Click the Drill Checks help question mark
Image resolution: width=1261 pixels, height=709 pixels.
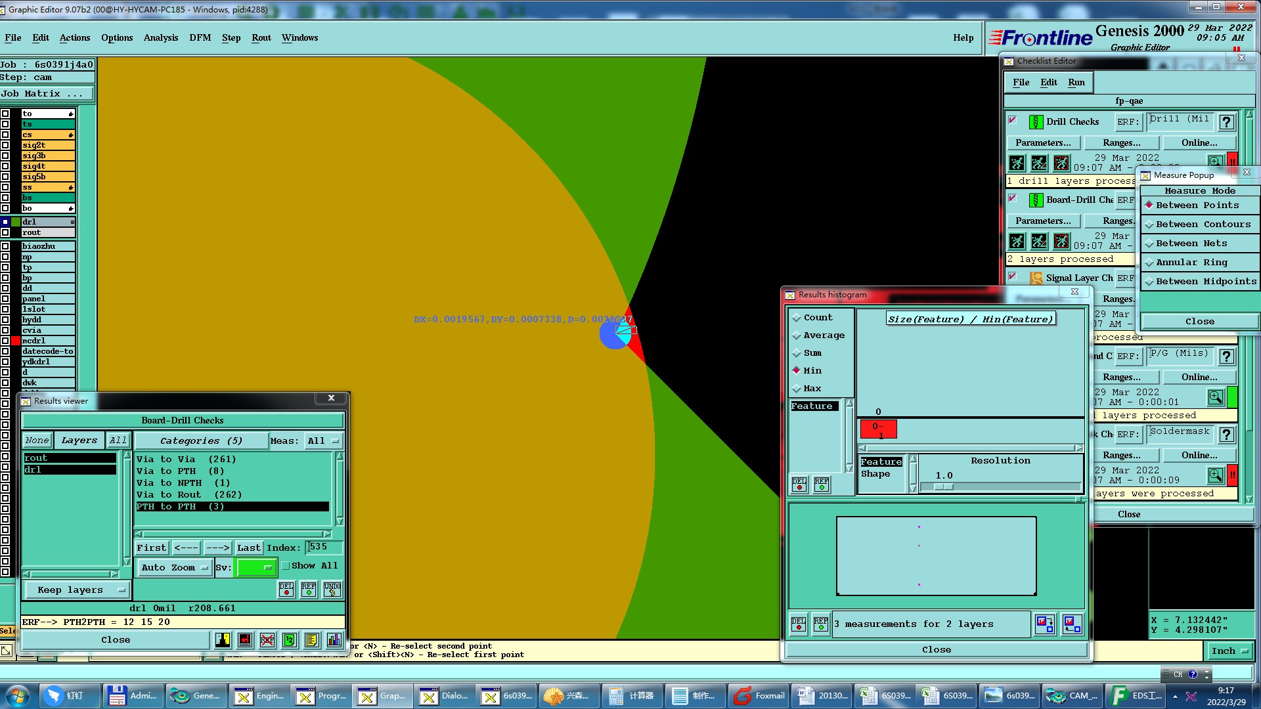(1226, 122)
